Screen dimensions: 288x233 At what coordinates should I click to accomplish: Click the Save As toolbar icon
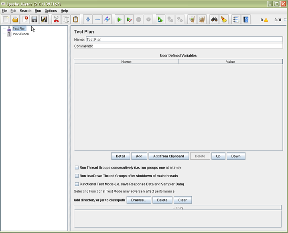click(44, 20)
